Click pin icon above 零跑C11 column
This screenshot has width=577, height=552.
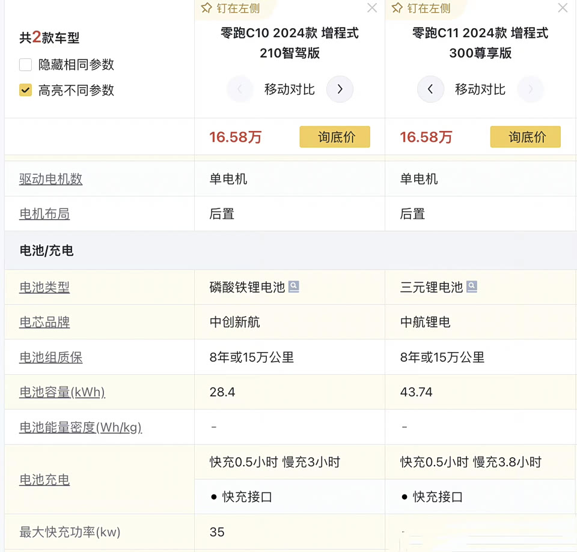pos(397,8)
